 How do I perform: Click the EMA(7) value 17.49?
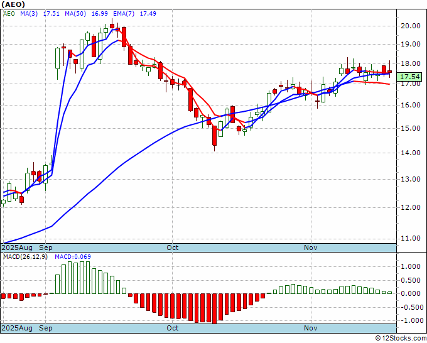[x=148, y=14]
